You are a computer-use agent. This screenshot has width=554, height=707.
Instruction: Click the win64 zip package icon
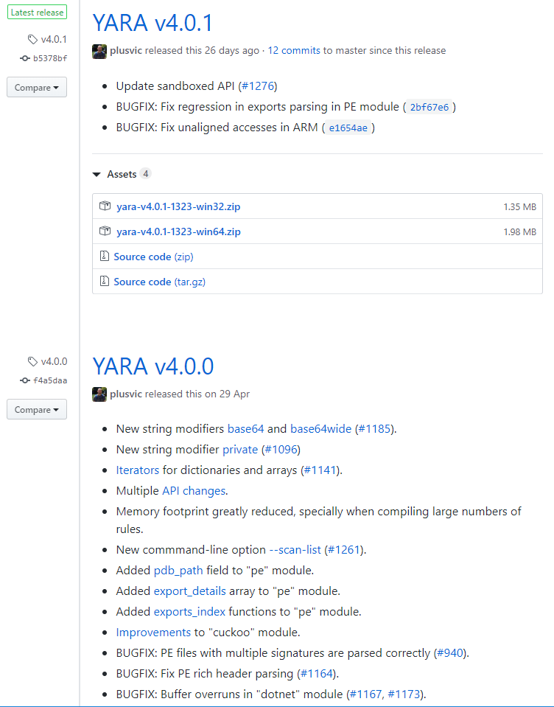(x=105, y=231)
